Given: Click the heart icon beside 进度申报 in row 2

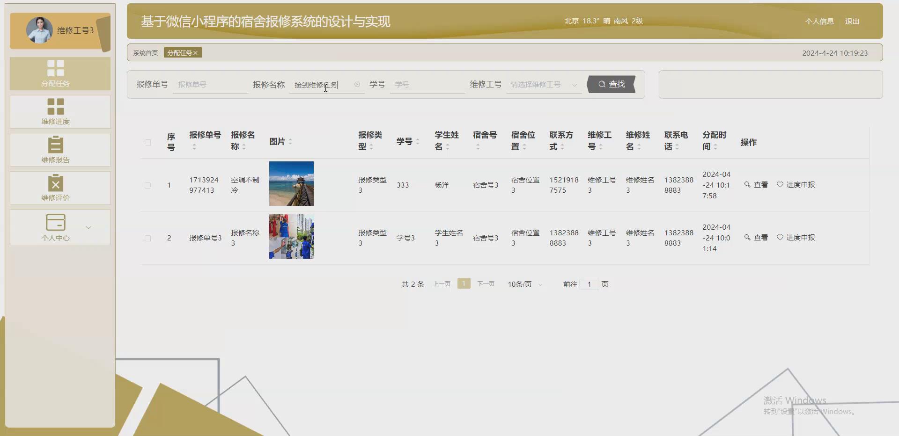Looking at the screenshot, I should point(780,237).
